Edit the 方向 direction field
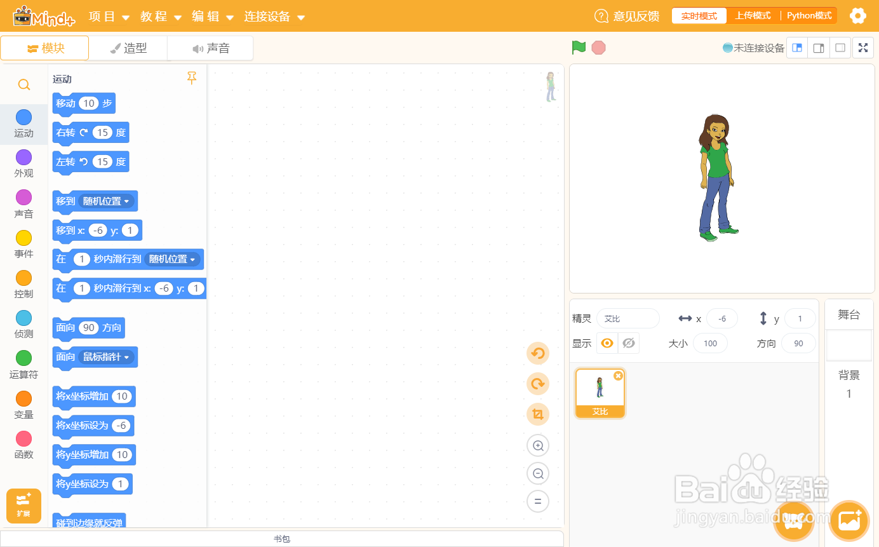 coord(798,343)
